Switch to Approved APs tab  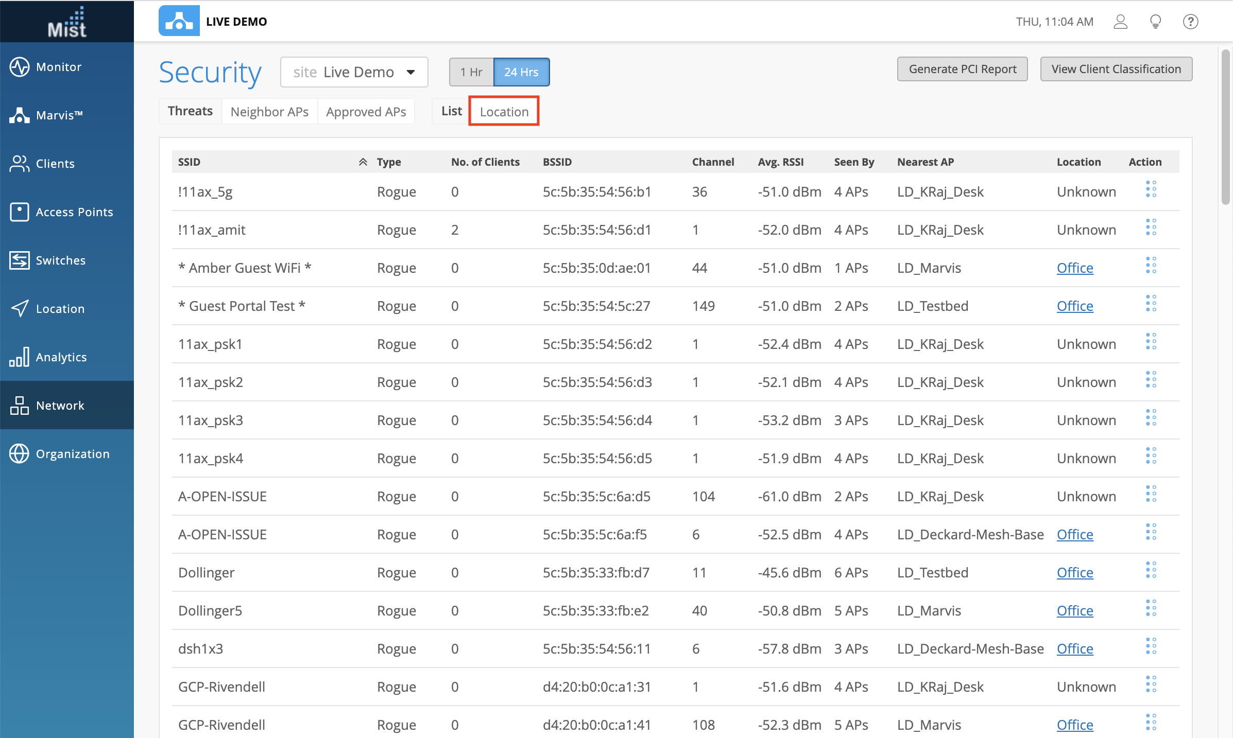[x=366, y=111]
